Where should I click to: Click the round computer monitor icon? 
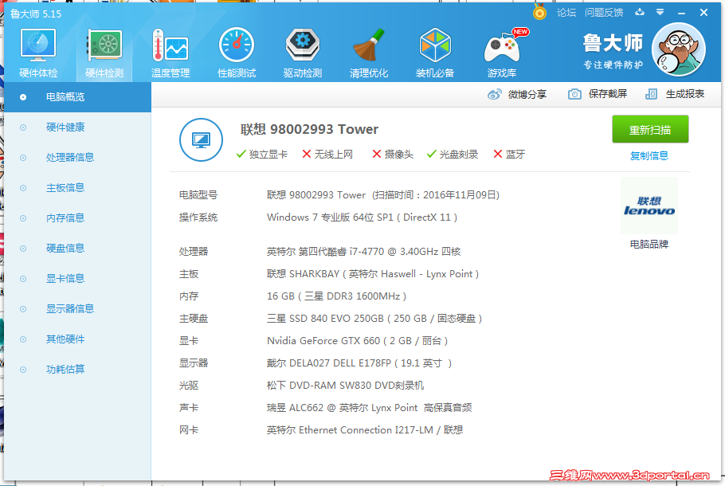pyautogui.click(x=201, y=139)
